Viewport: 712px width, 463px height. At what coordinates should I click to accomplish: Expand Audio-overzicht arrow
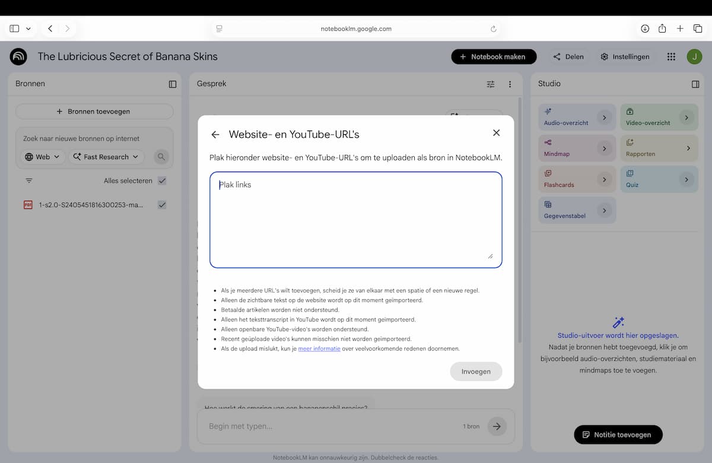604,118
